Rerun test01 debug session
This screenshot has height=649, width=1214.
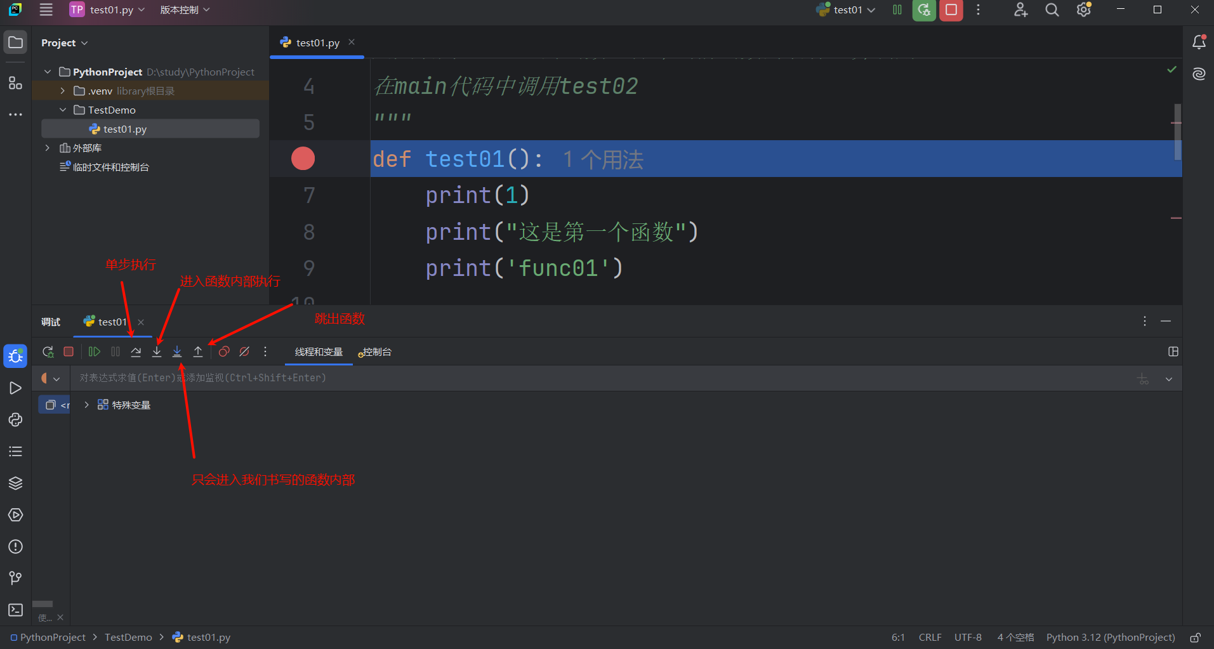tap(48, 351)
